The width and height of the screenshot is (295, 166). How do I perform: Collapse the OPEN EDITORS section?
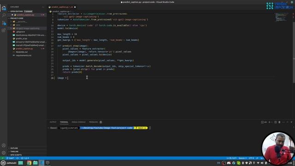point(17,11)
